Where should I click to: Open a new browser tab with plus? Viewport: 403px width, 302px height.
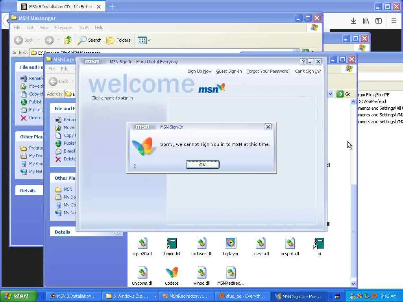[112, 6]
